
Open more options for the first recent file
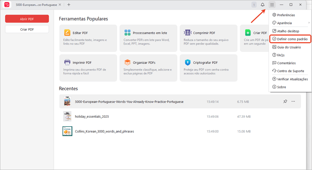293,101
